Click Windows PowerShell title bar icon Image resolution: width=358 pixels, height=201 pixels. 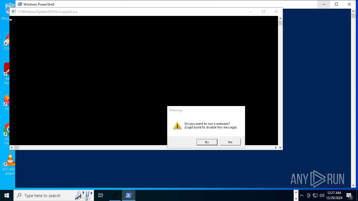pyautogui.click(x=20, y=4)
